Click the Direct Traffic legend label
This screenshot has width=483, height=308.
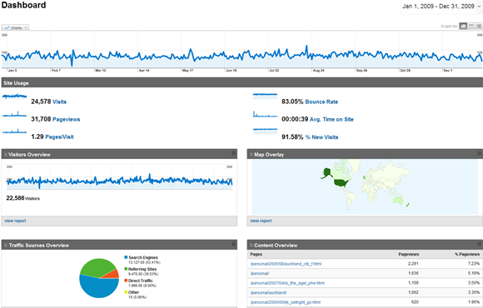point(141,281)
